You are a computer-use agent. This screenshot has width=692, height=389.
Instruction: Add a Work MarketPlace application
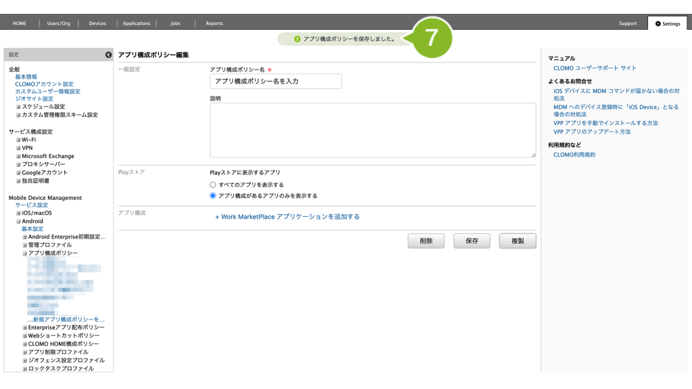click(287, 217)
